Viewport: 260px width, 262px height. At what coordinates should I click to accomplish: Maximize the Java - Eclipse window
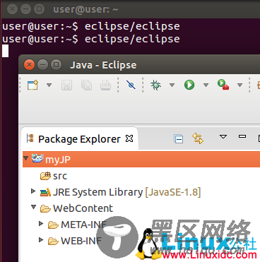click(57, 65)
